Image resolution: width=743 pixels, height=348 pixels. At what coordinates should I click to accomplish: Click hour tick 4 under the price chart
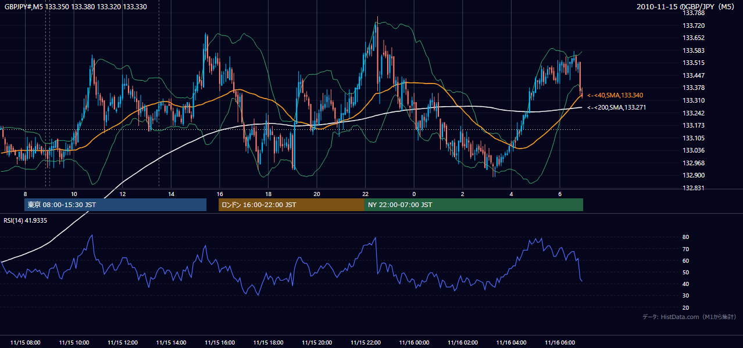point(511,194)
